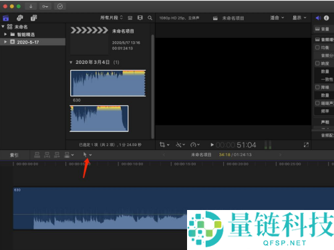Expand the 2020-5-17 event

point(5,41)
